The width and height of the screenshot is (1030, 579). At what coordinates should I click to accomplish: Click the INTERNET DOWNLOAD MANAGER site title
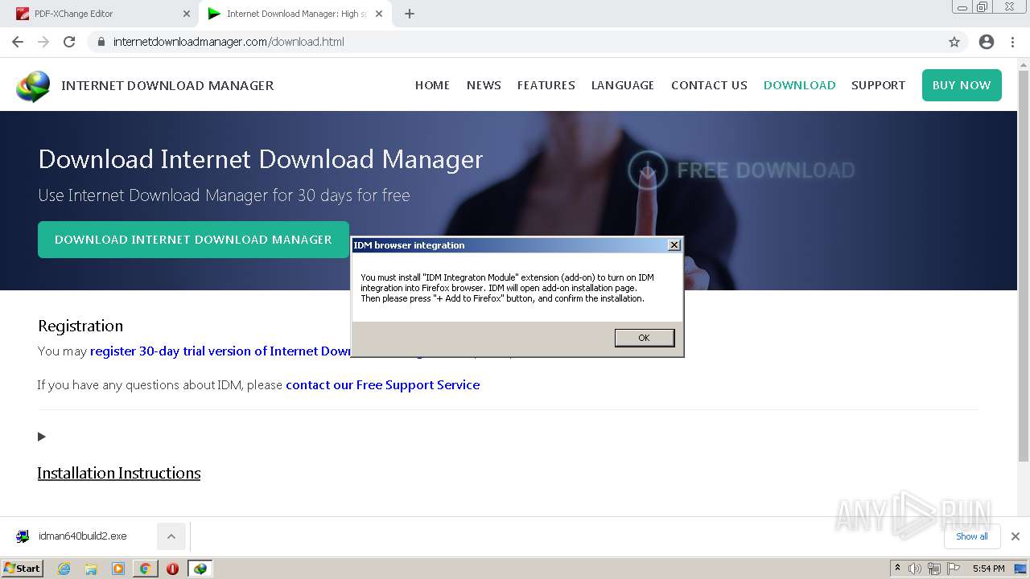(x=167, y=85)
